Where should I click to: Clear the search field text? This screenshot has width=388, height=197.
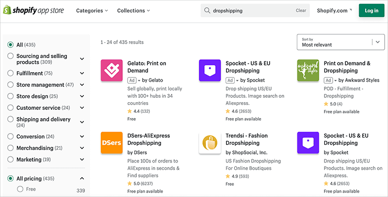pyautogui.click(x=301, y=11)
